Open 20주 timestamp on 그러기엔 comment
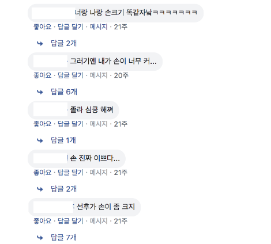Image resolution: width=271 pixels, height=244 pixels. click(121, 75)
